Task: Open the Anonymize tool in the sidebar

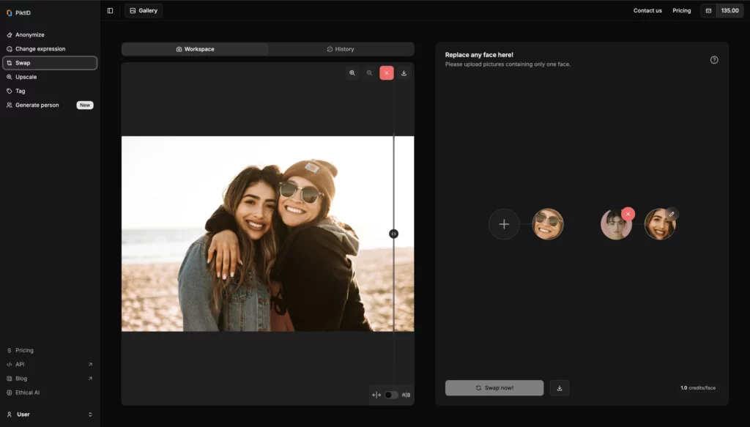Action: [30, 34]
